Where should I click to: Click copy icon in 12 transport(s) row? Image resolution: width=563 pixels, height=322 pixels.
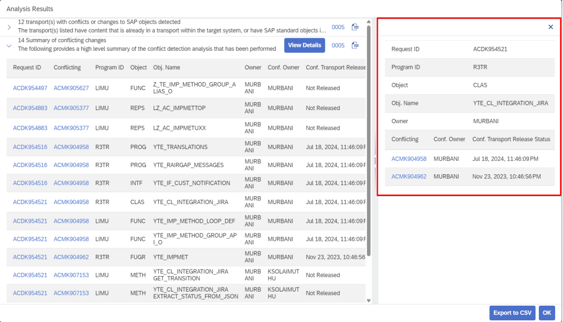click(x=355, y=27)
